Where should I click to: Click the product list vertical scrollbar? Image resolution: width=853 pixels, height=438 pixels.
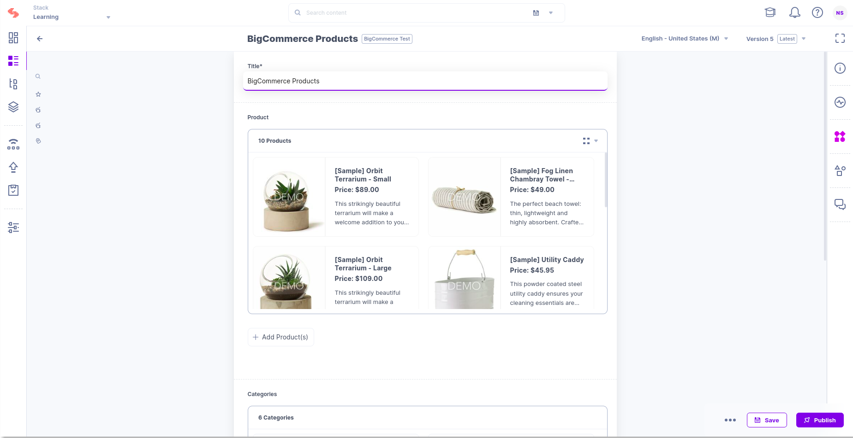point(605,181)
